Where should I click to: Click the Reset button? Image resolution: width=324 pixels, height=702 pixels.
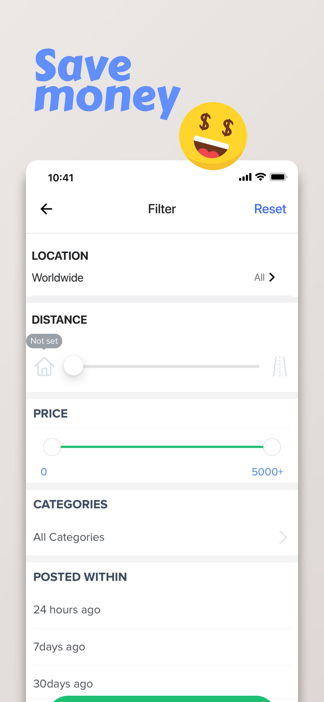(270, 209)
